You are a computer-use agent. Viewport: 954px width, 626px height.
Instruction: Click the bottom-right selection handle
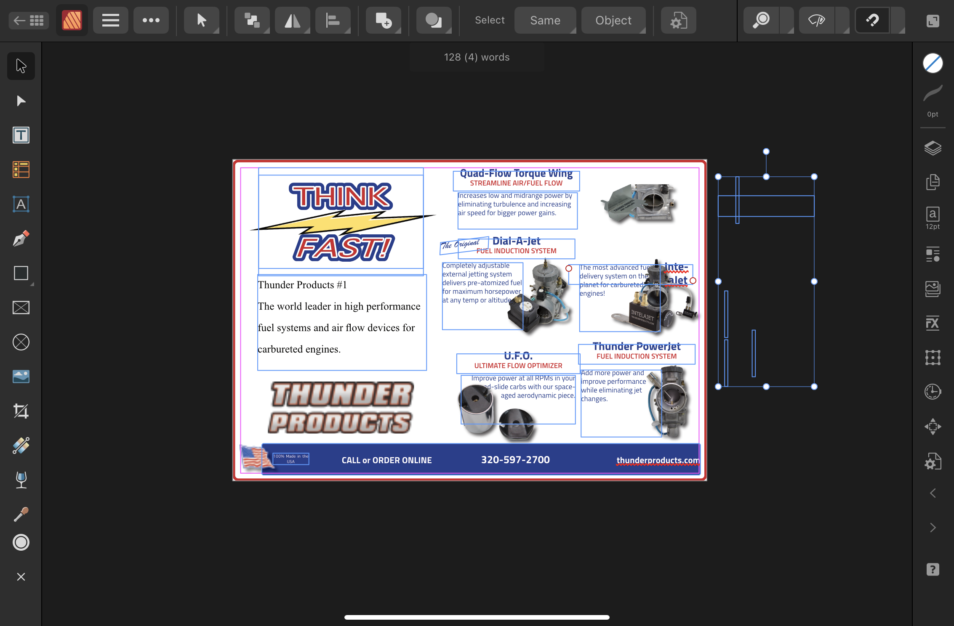[814, 387]
